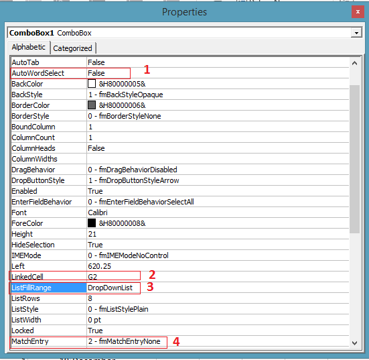Click the Calibri font value
This screenshot has height=360, width=369.
[x=98, y=213]
